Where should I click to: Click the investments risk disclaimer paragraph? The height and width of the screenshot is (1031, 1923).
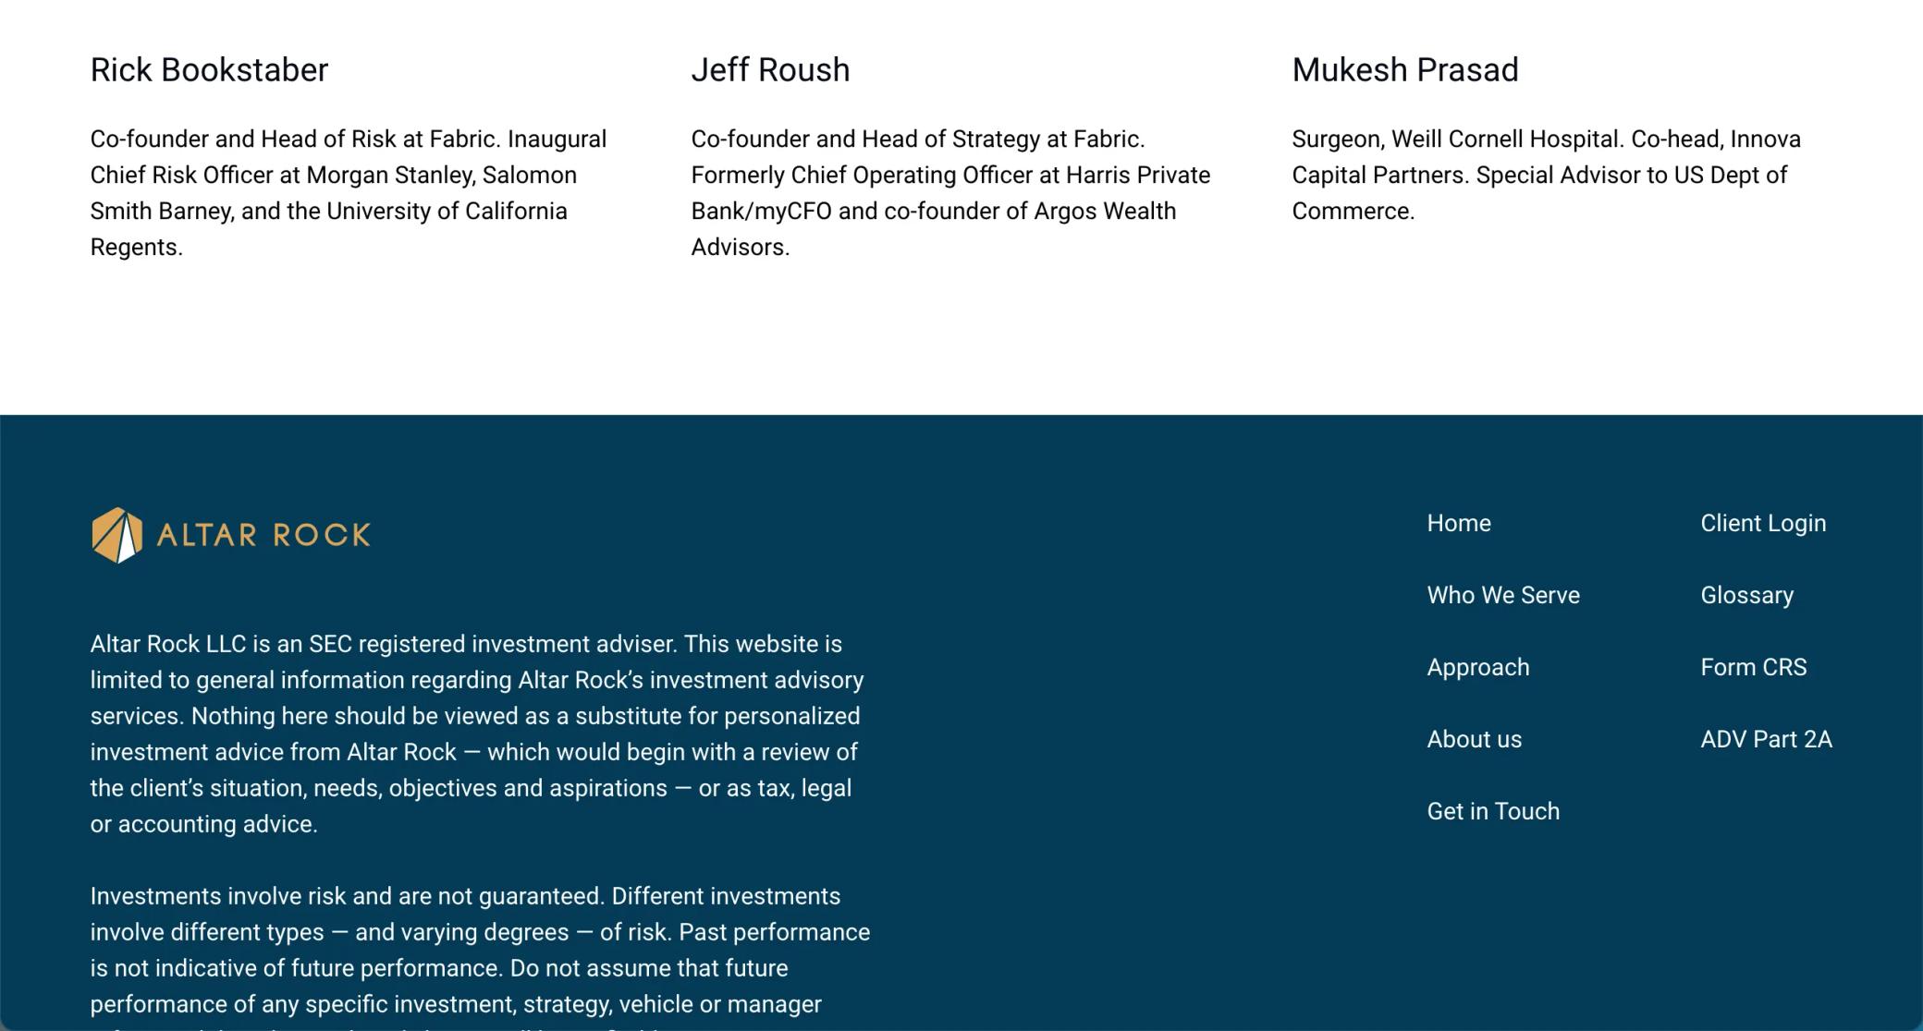point(480,956)
